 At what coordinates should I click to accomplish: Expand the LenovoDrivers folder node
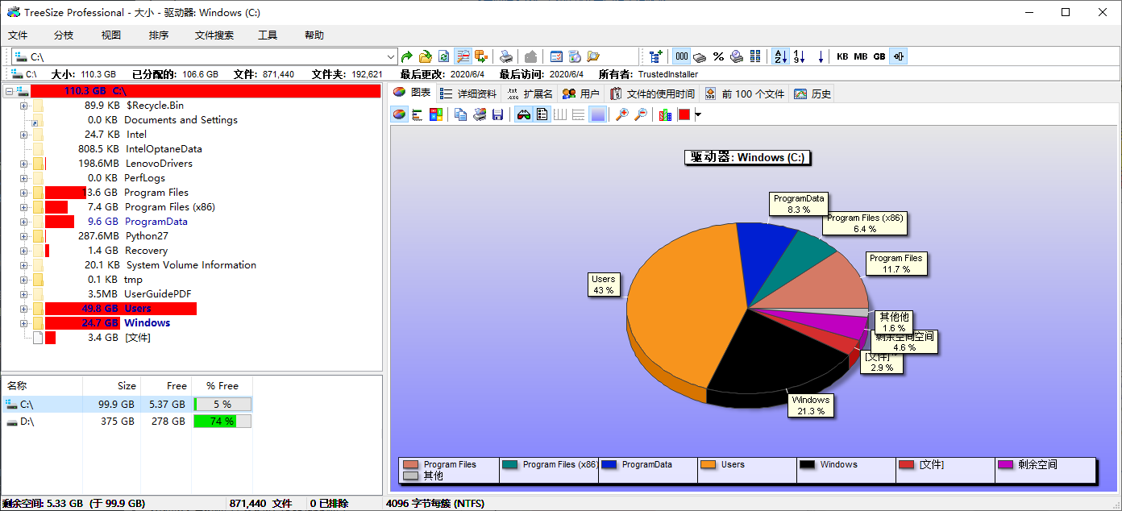pyautogui.click(x=23, y=164)
